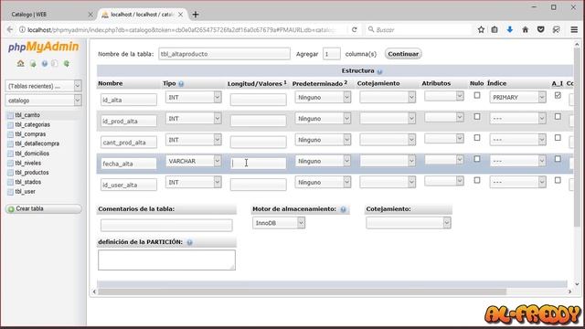
Task: Click the Comentarios de la tabla field
Action: [x=166, y=226]
